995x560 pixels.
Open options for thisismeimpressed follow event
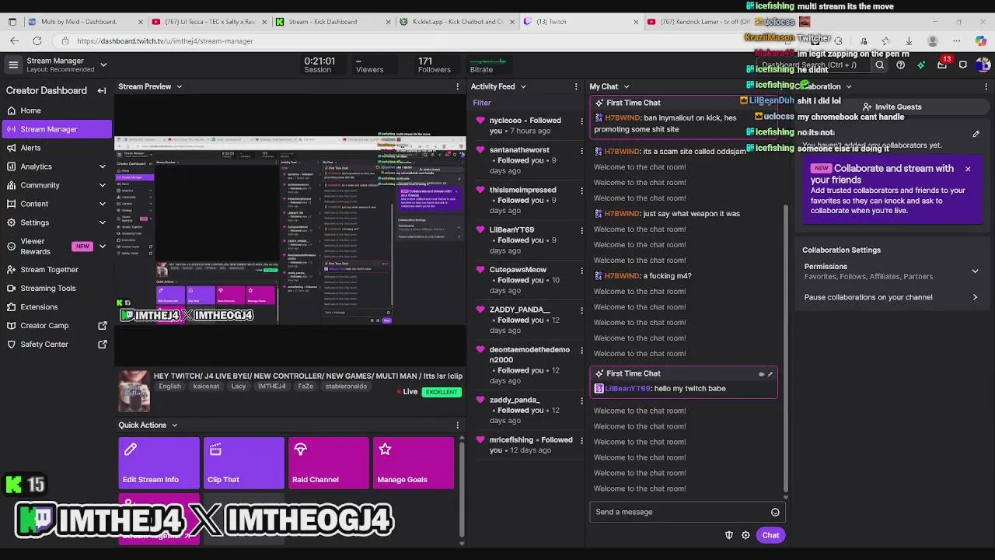click(x=581, y=191)
